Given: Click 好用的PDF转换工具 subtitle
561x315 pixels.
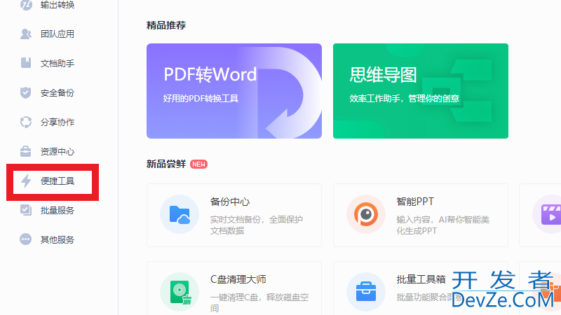Looking at the screenshot, I should (x=201, y=99).
